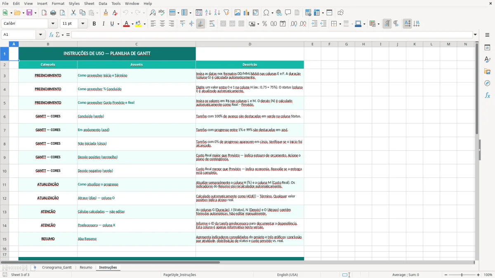Open Conditional Formatting dropdown arrow
Viewport: 495px width, 278px height.
[x=378, y=24]
